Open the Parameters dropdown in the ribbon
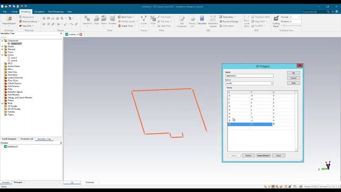This screenshot has width=341, height=192. click(228, 17)
